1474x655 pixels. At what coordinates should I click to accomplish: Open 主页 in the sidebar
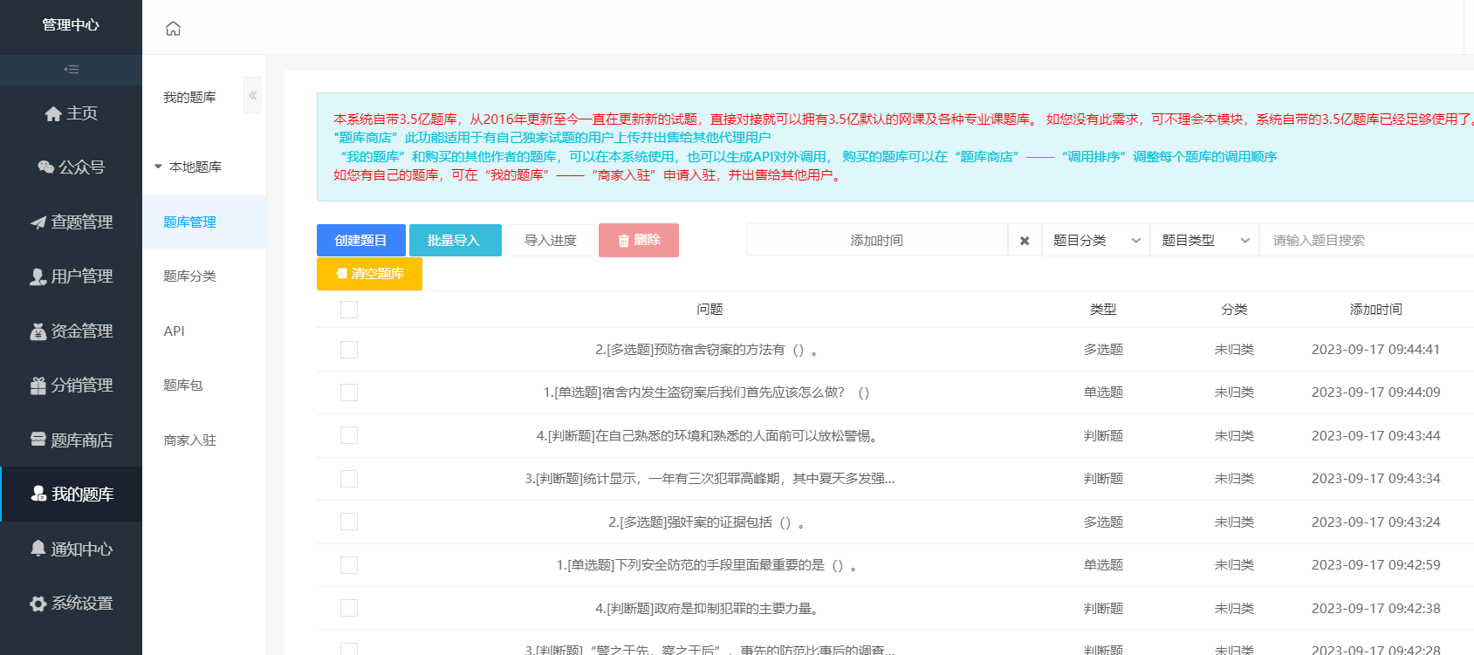[x=72, y=113]
